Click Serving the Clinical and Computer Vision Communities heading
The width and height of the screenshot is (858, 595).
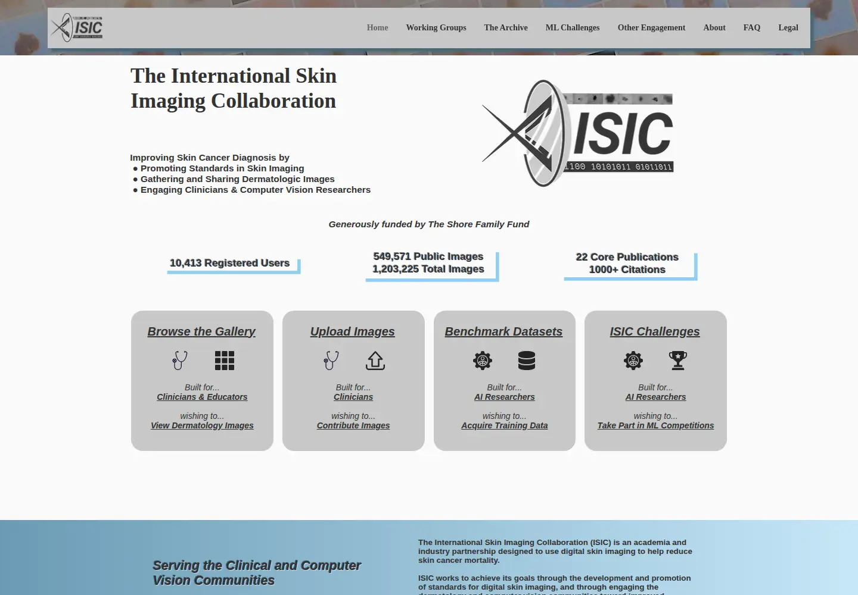[x=257, y=572]
